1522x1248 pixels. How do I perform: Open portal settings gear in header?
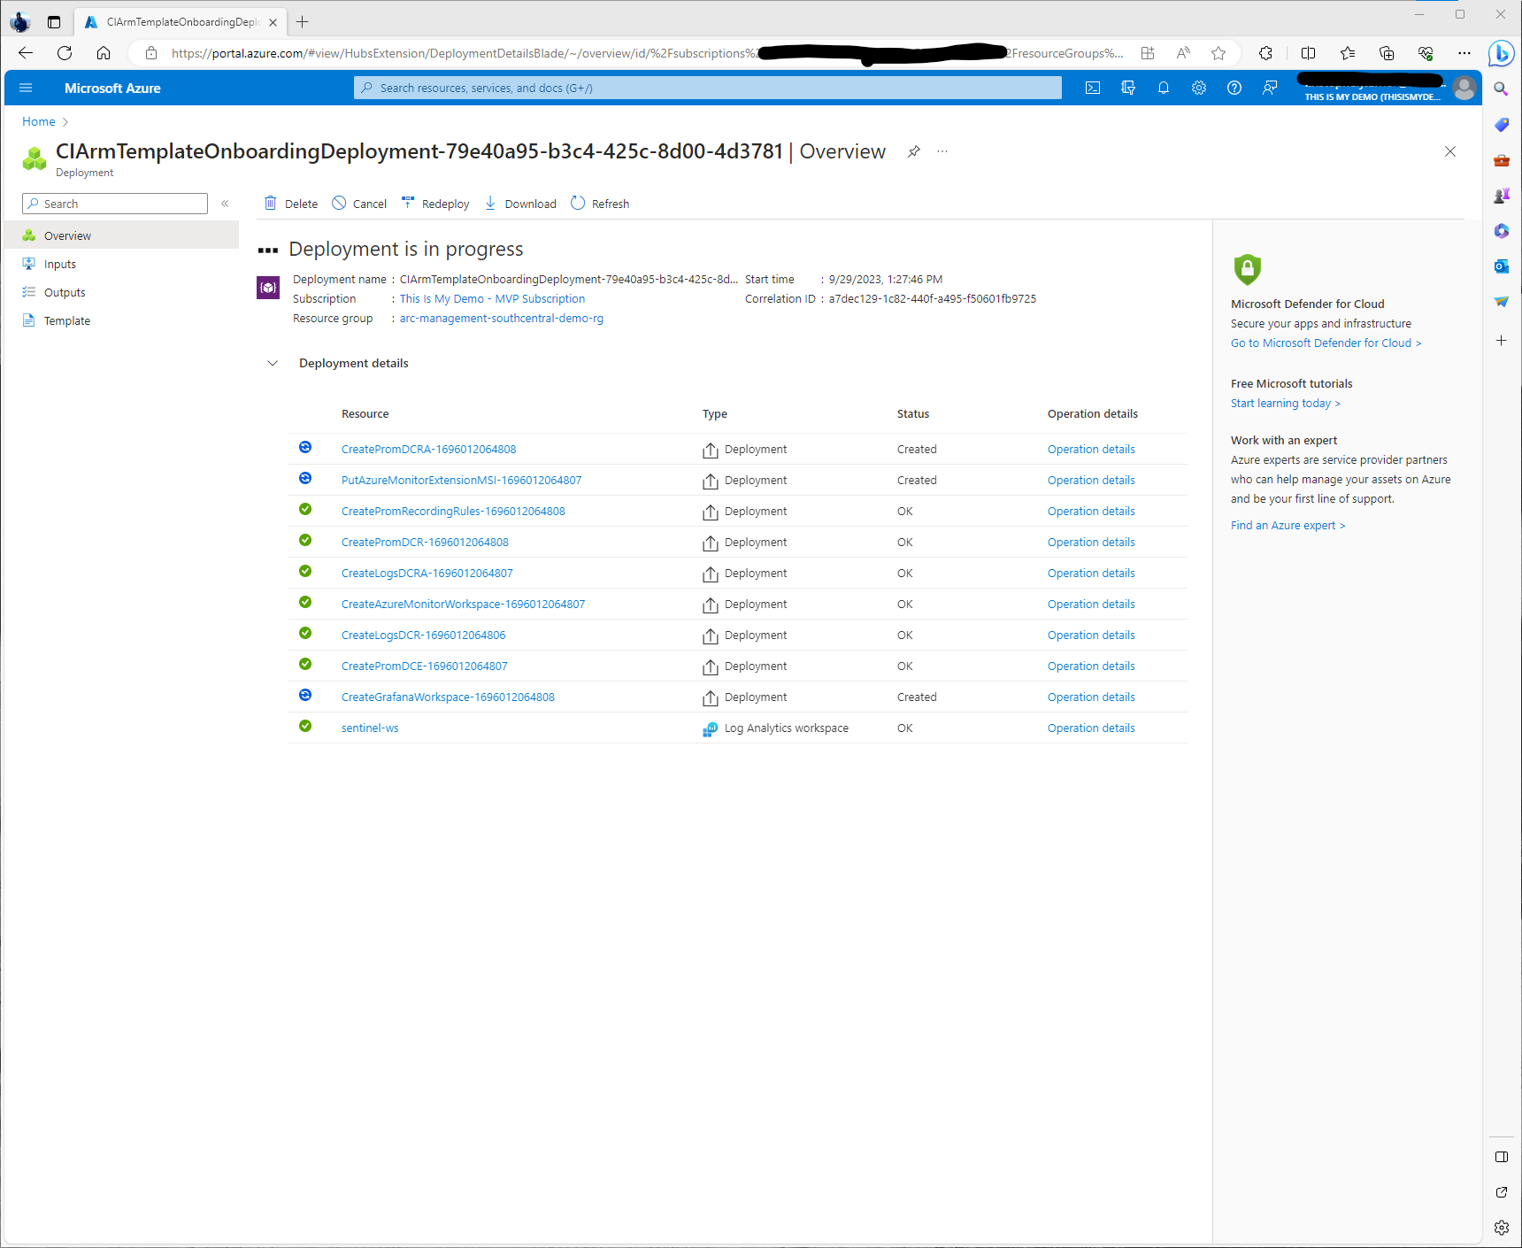(1199, 88)
